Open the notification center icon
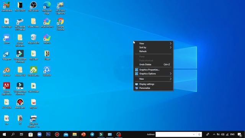 [x=240, y=135]
